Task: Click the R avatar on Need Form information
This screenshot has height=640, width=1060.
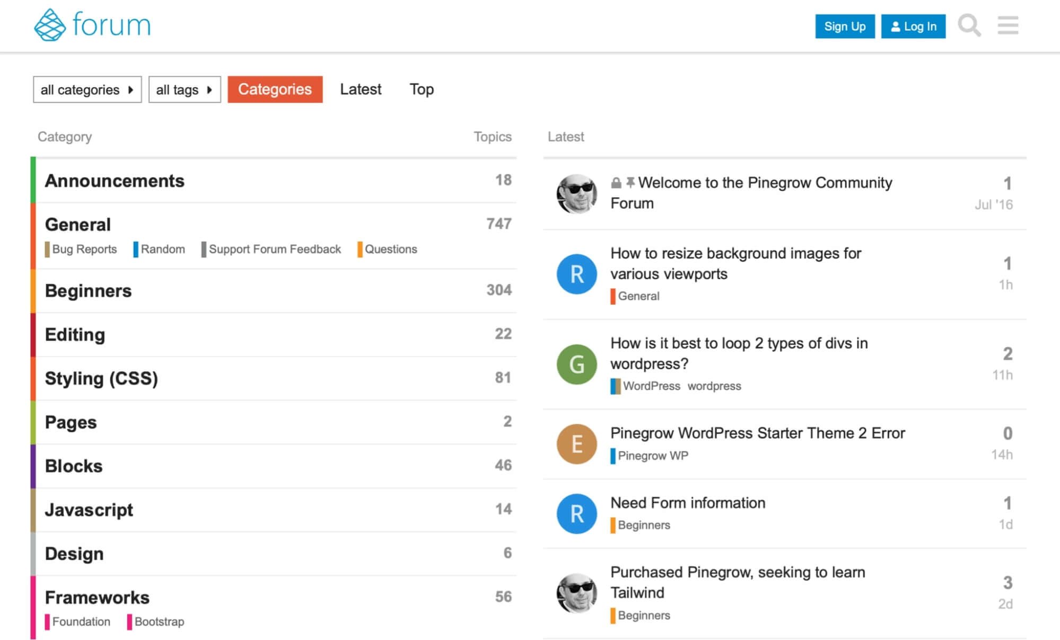Action: [577, 514]
